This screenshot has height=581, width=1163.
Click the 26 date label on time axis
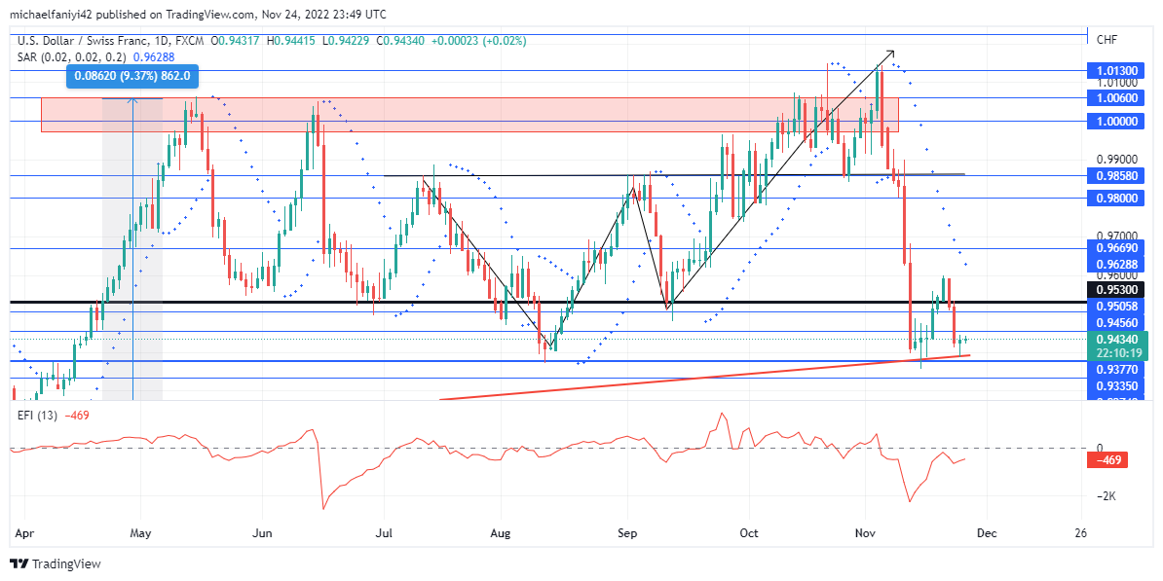pyautogui.click(x=1080, y=533)
